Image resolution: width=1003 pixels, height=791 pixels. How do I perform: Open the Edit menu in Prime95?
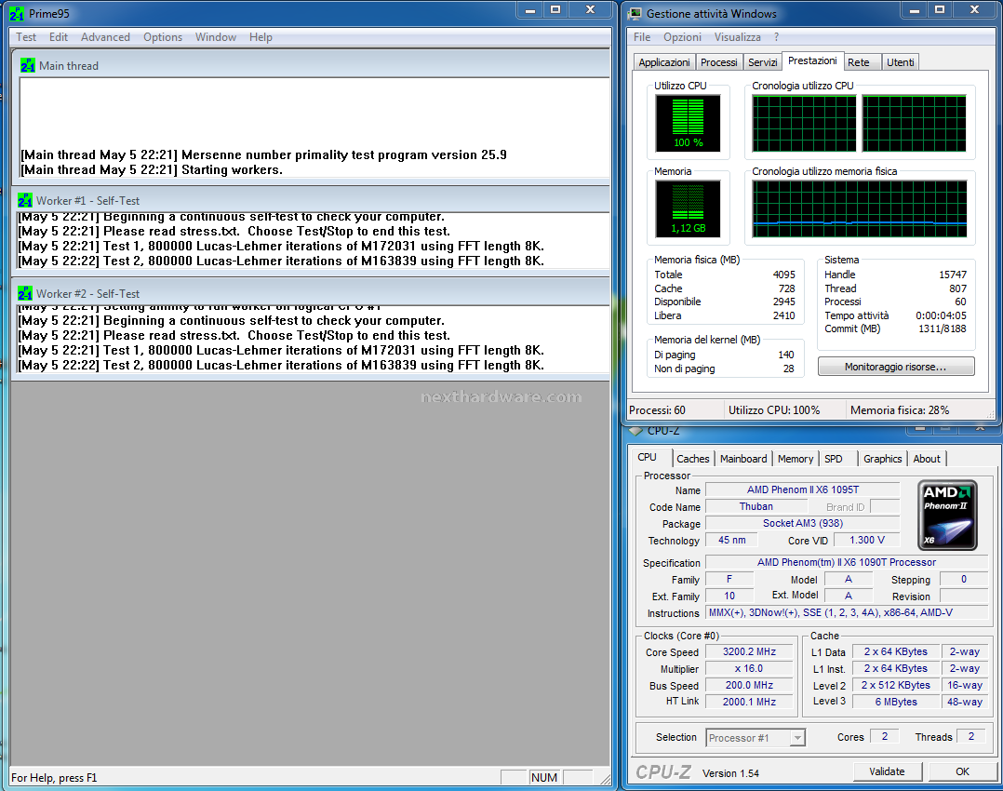[x=59, y=37]
